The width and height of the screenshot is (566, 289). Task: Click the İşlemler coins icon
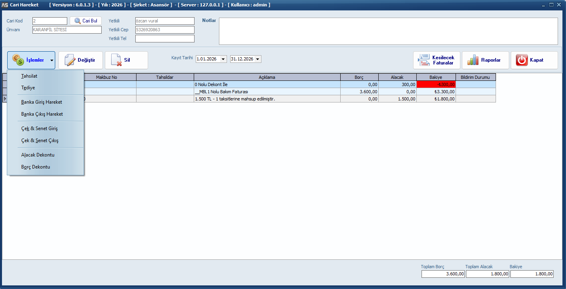[x=18, y=60]
